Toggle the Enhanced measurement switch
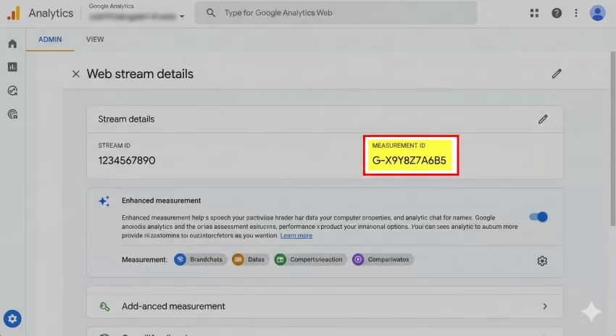 coord(538,217)
